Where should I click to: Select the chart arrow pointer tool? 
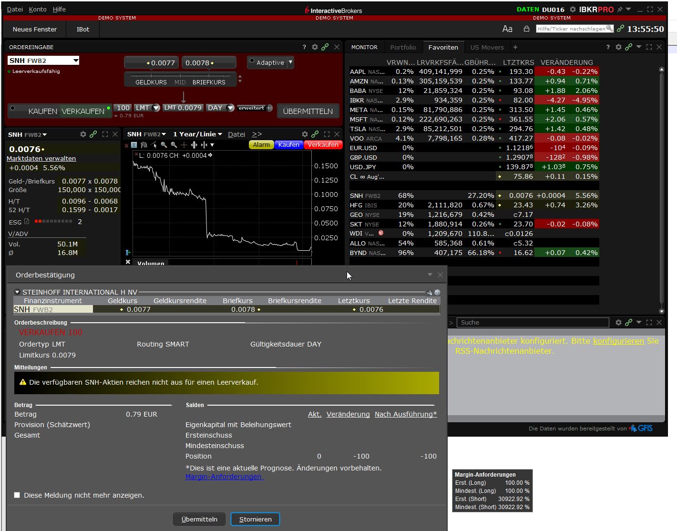tap(154, 145)
